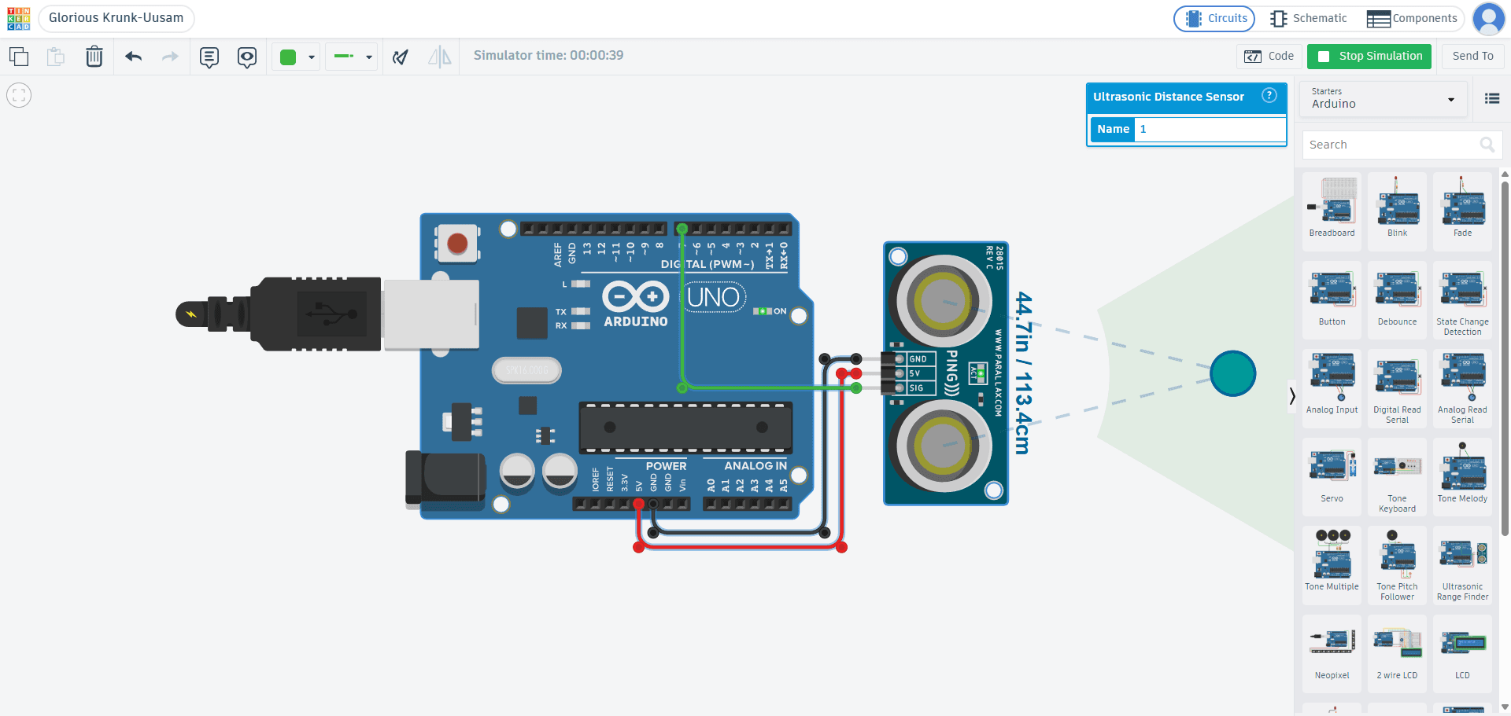Viewport: 1511px width, 716px height.
Task: Click the mirror component icon
Action: coord(440,57)
